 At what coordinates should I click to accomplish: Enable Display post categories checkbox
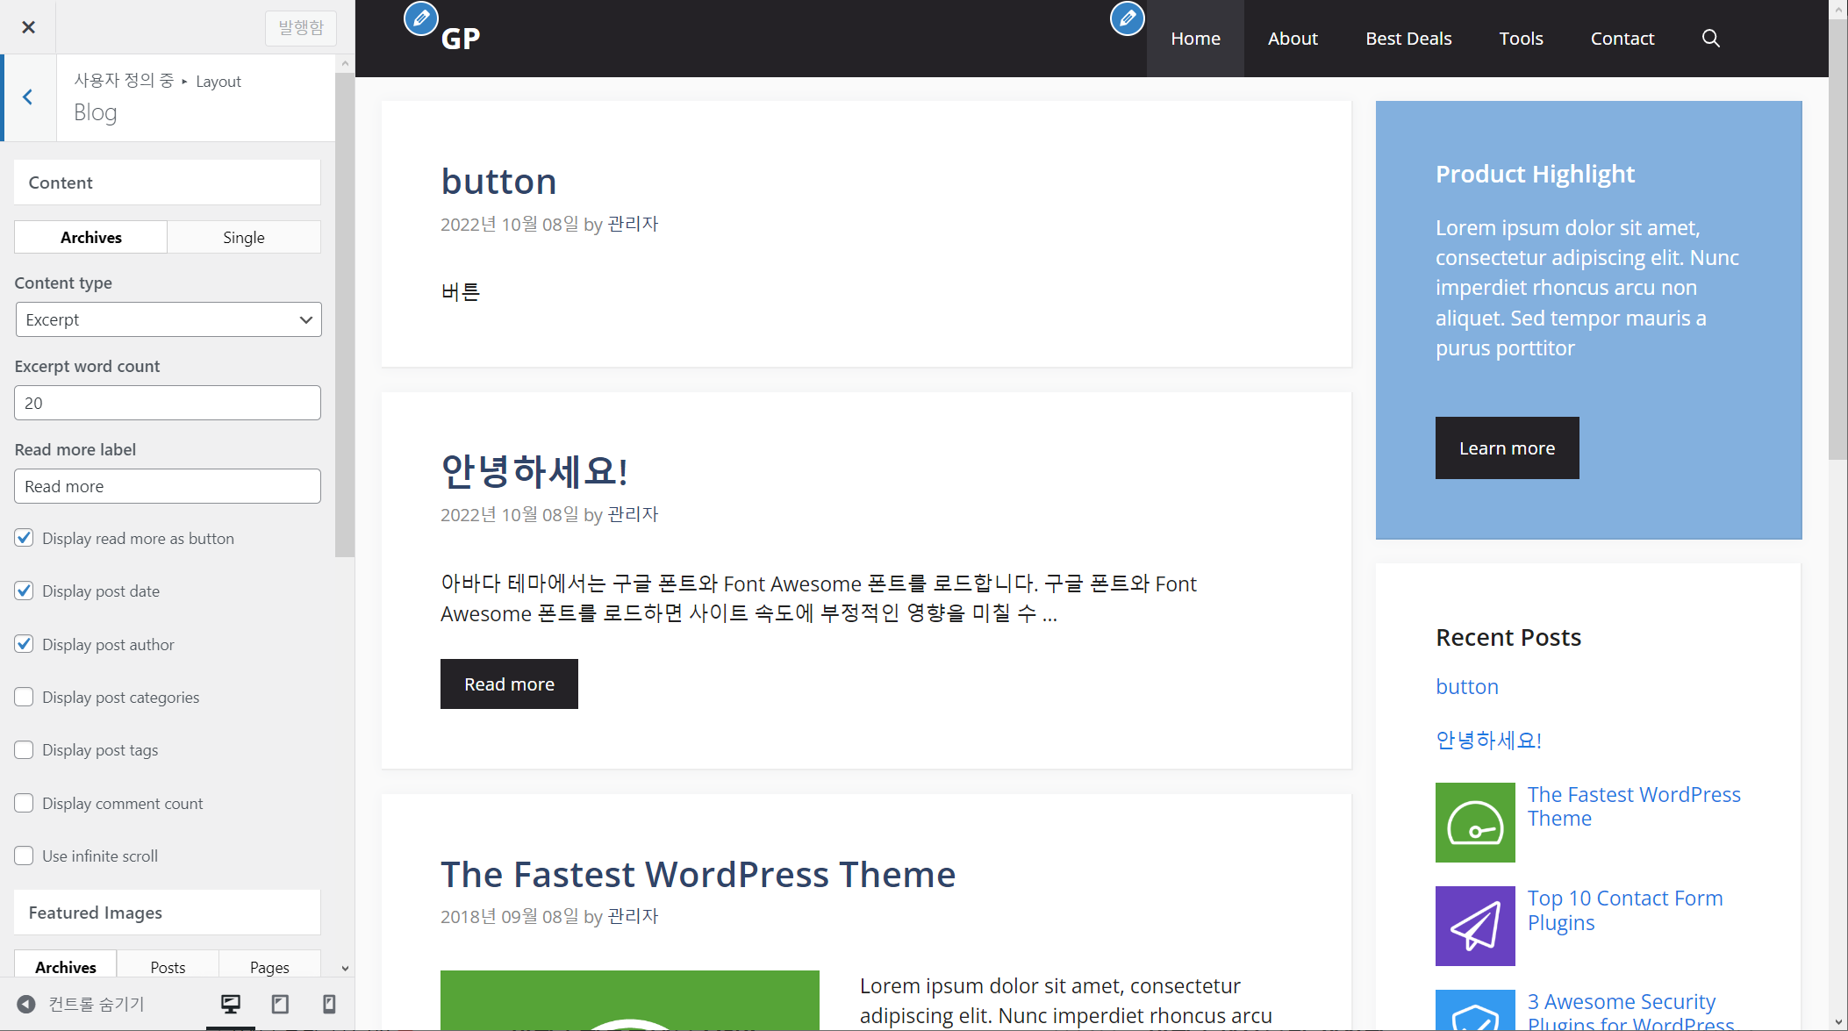click(x=25, y=697)
